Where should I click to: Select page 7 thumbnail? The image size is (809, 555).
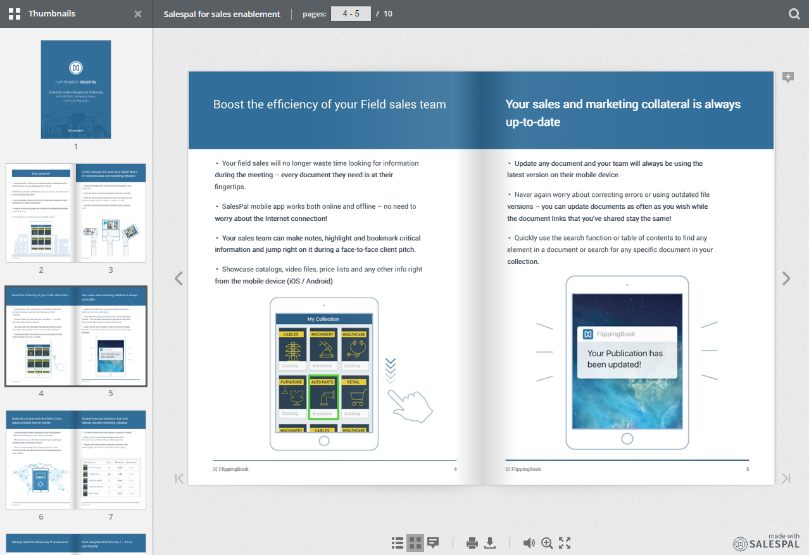click(111, 459)
